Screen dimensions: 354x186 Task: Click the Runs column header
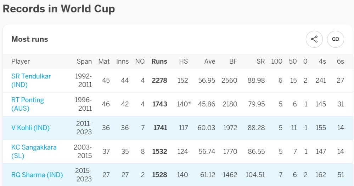[159, 61]
